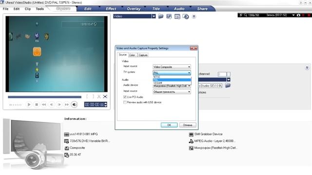This screenshot has height=175, width=312.
Task: Click the preview scrub bar
Action: pos(44,97)
